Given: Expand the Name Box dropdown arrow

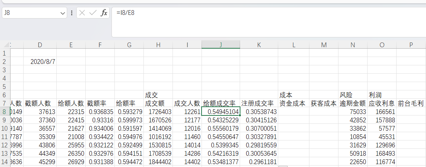Looking at the screenshot, I should pyautogui.click(x=63, y=13).
